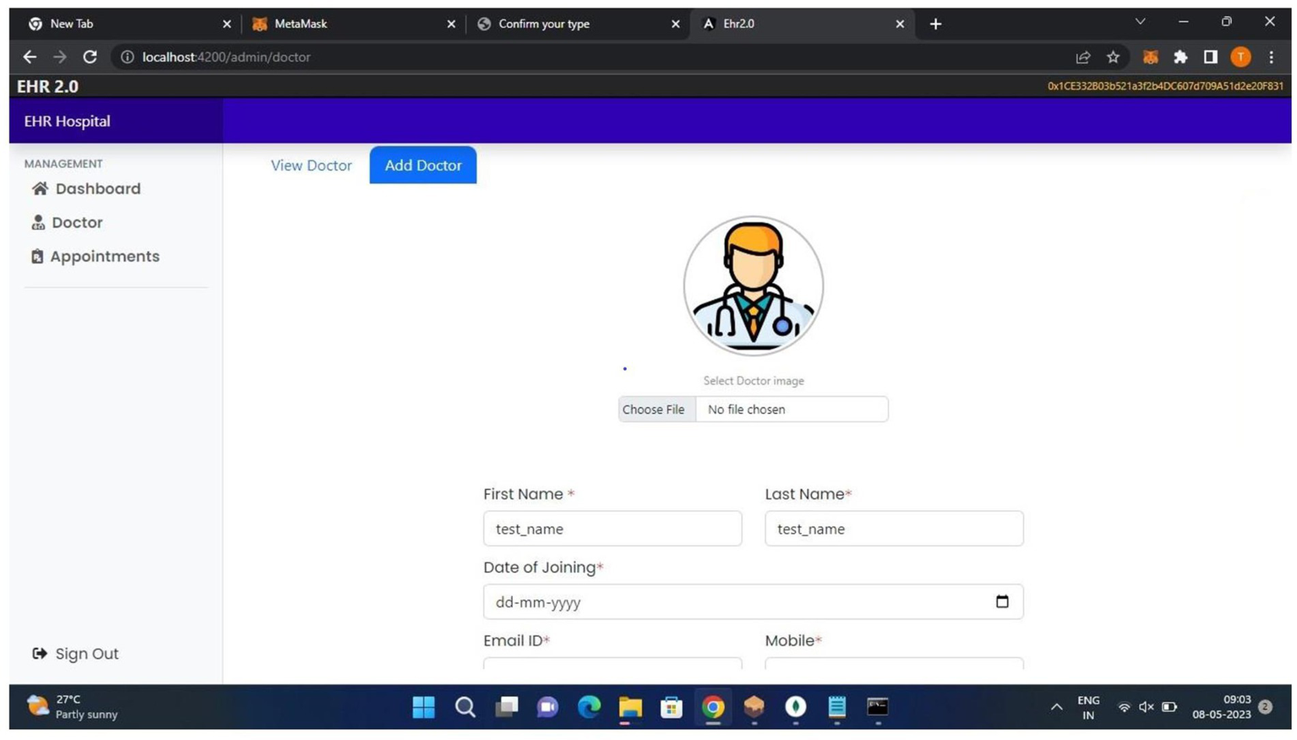The width and height of the screenshot is (1297, 740).
Task: Bookmark this page with the star icon
Action: click(x=1113, y=57)
